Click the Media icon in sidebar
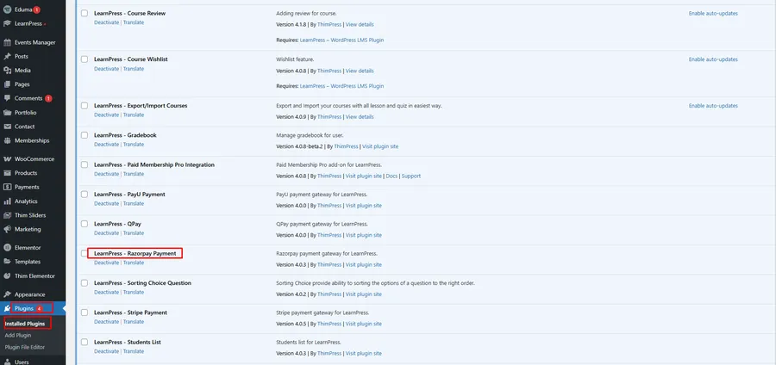 click(x=8, y=71)
